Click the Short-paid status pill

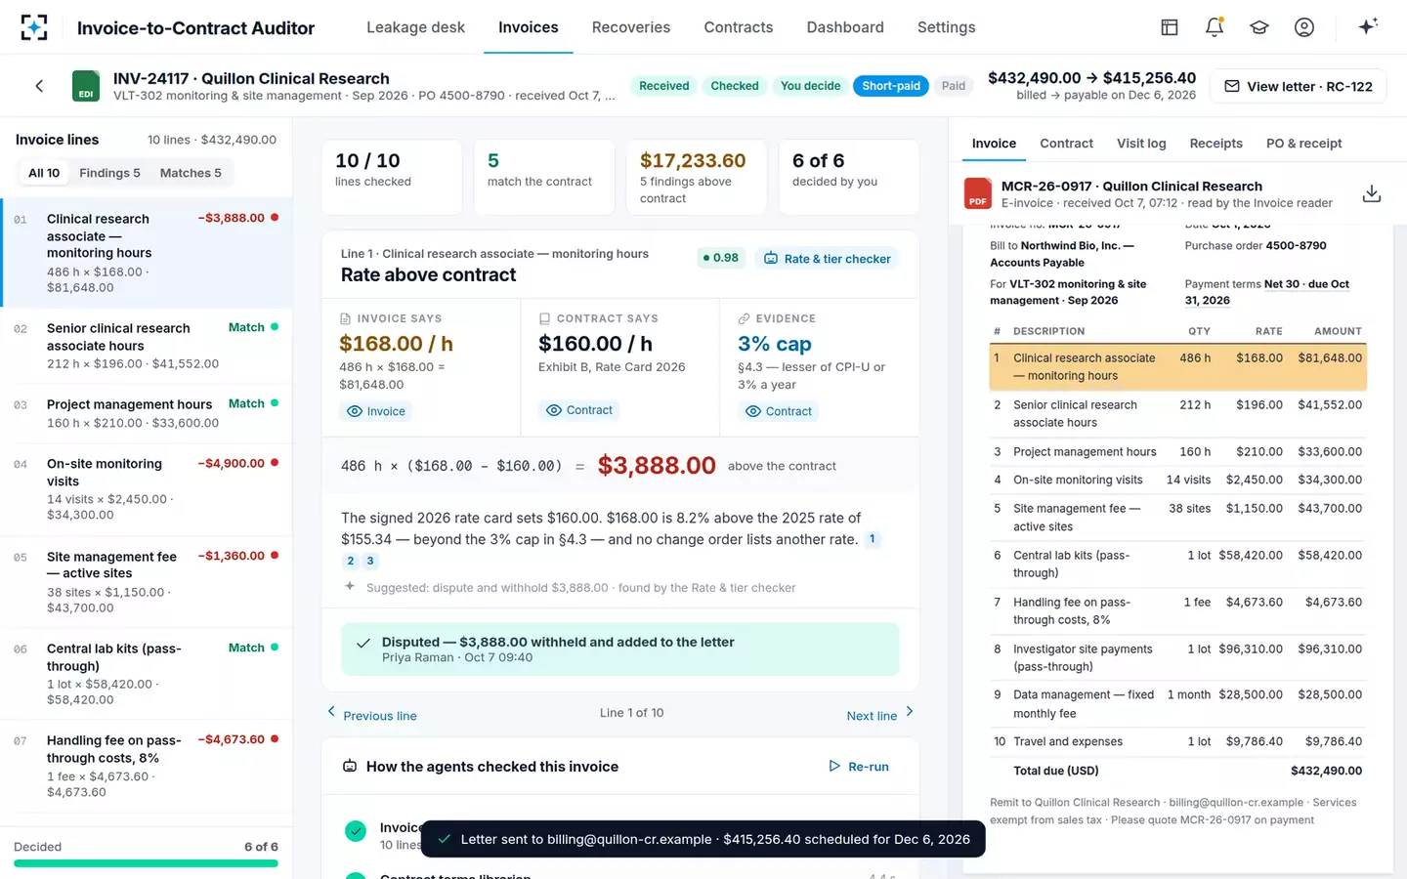tap(891, 86)
